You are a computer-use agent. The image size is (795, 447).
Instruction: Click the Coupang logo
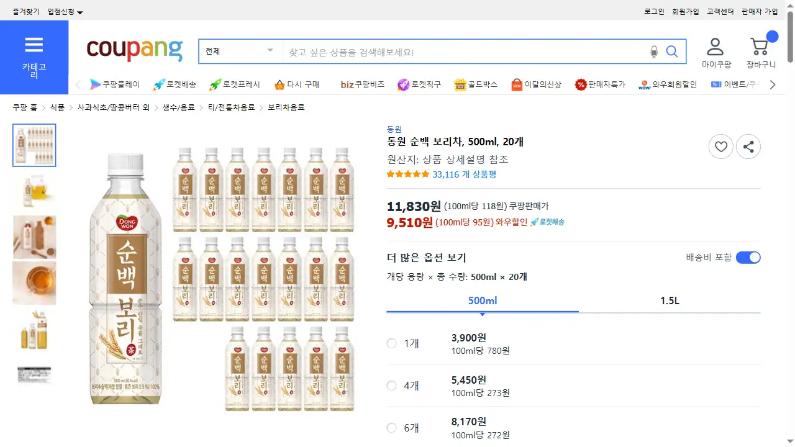tap(135, 50)
